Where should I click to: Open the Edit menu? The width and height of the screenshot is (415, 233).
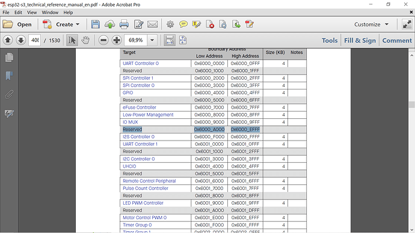18,13
